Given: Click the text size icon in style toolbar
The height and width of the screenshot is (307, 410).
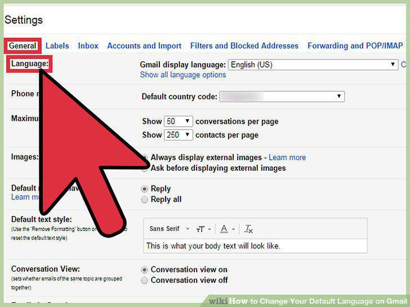Looking at the screenshot, I should (x=200, y=229).
